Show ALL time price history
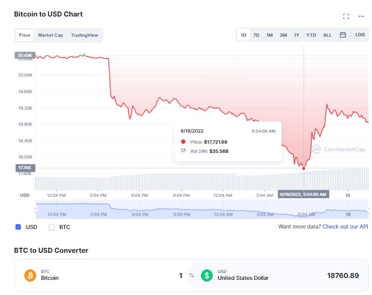372x295 pixels. coord(327,35)
